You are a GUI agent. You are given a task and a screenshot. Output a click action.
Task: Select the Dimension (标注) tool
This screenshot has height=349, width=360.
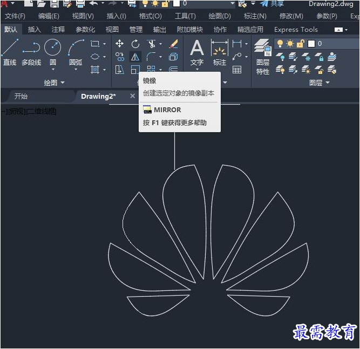(220, 53)
